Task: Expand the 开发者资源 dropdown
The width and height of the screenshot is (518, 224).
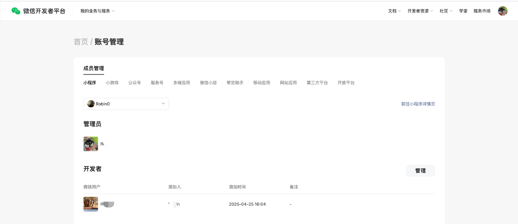Action: point(420,11)
